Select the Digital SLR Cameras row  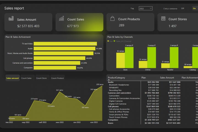[153, 104]
